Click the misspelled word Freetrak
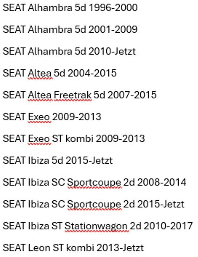 pyautogui.click(x=73, y=95)
